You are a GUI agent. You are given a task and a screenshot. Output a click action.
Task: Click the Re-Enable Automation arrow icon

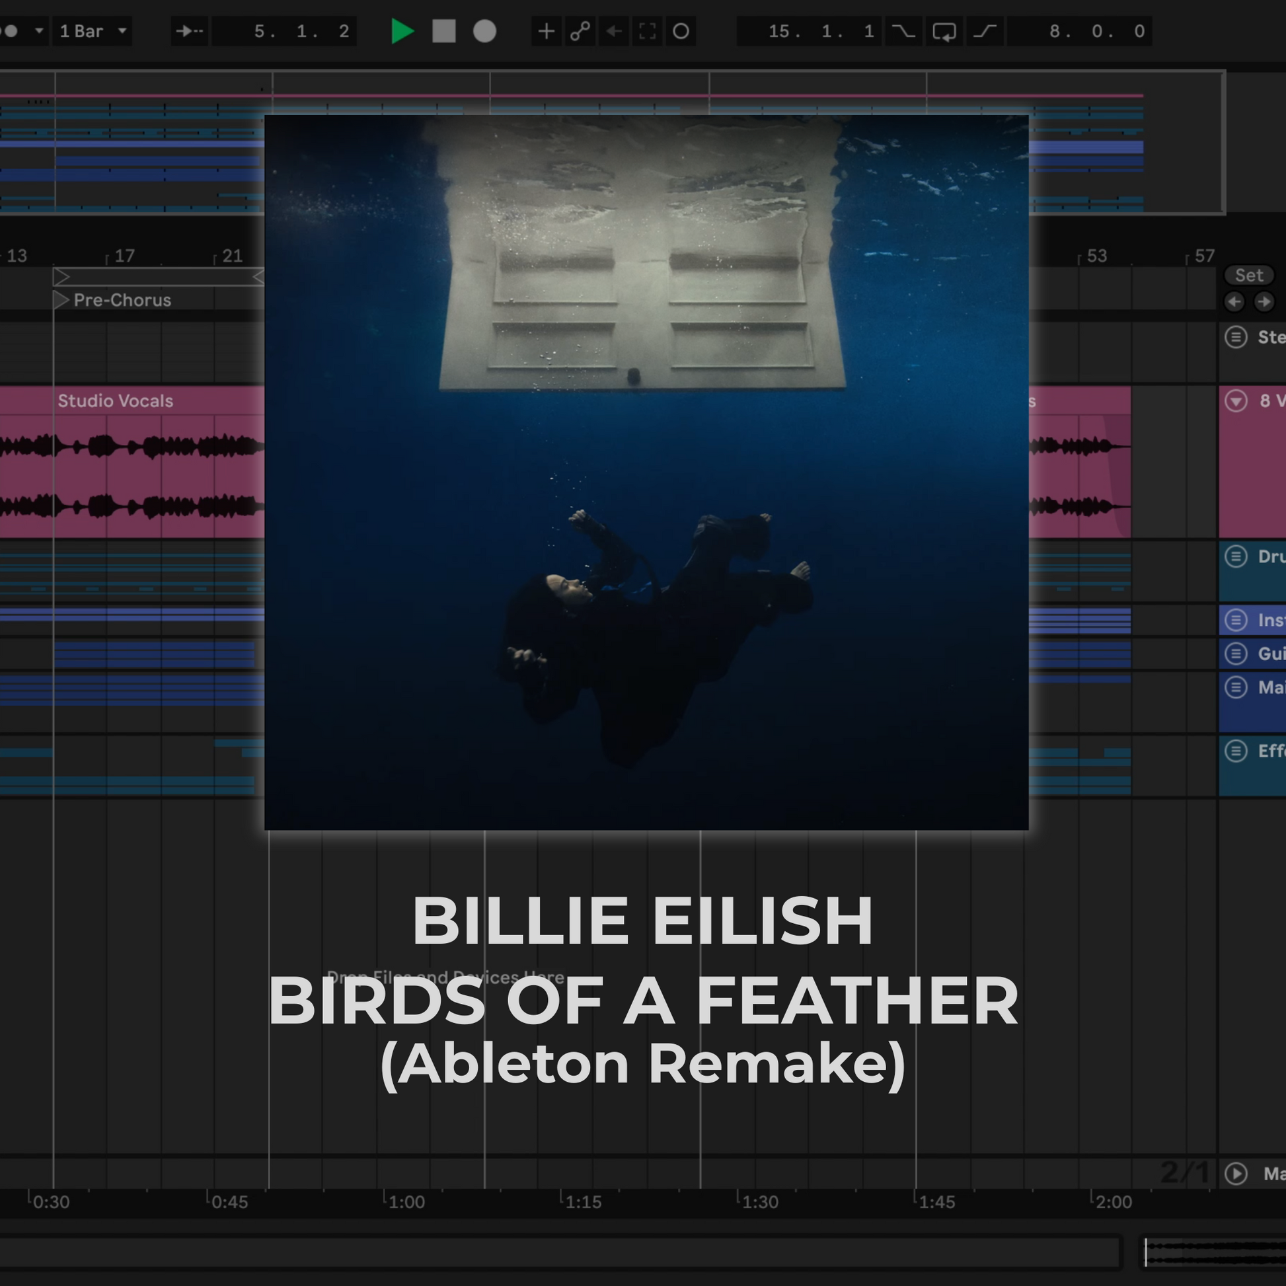(614, 31)
